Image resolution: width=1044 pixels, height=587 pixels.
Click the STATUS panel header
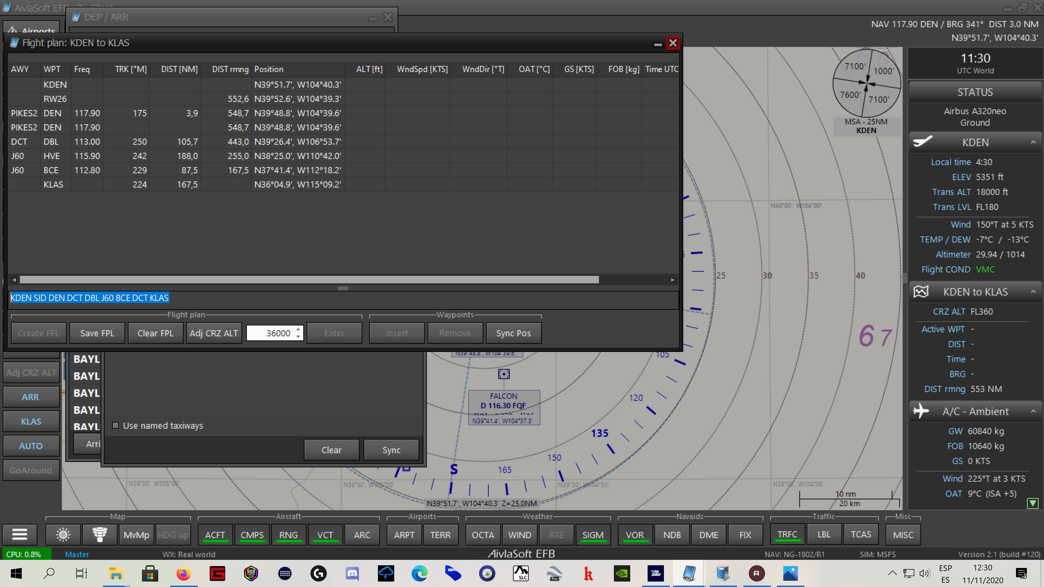click(975, 92)
